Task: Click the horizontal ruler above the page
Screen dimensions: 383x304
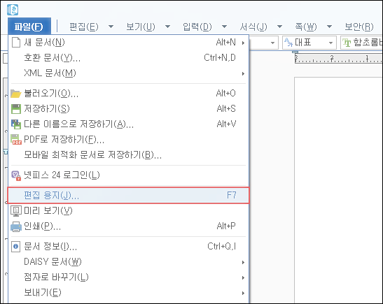Action: coord(338,59)
